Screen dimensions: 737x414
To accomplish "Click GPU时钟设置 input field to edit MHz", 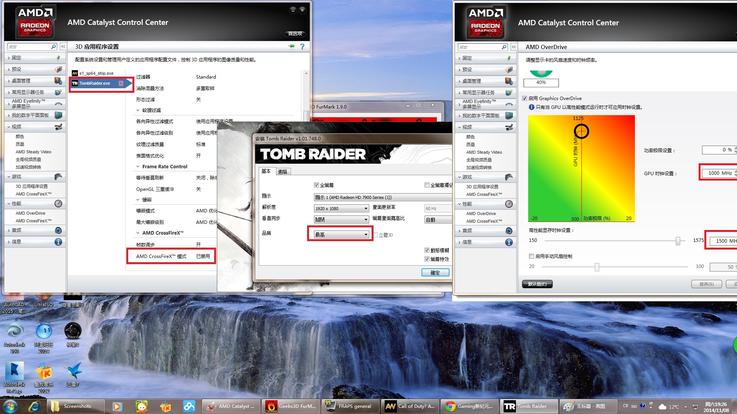I will [x=718, y=172].
